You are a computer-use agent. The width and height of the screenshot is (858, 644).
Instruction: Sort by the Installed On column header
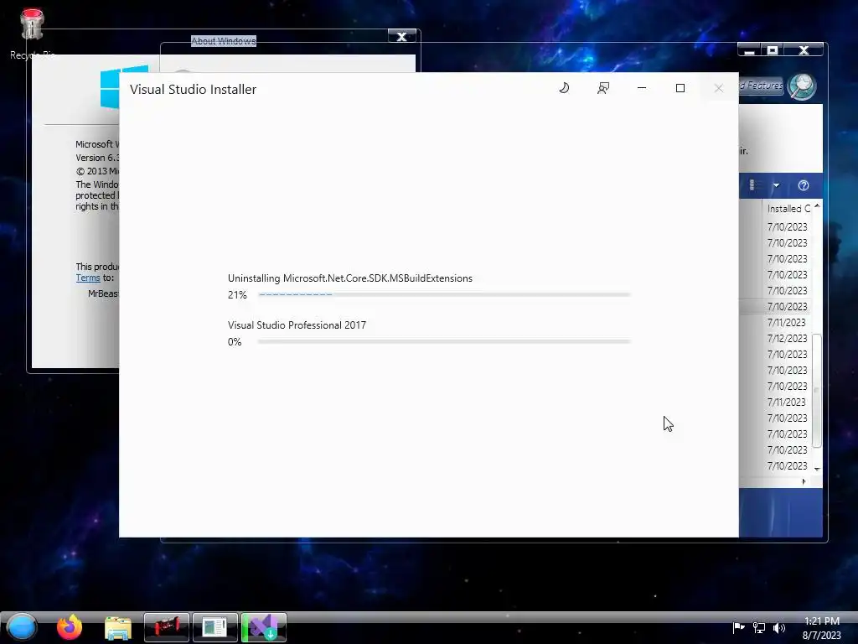[788, 209]
